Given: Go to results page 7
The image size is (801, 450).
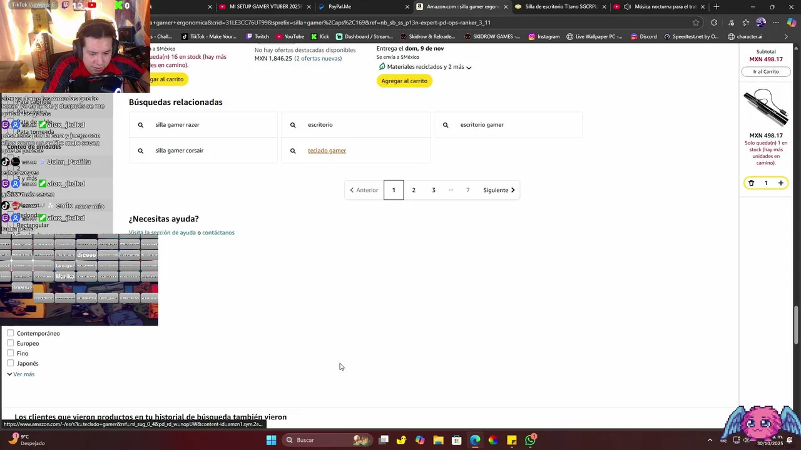Looking at the screenshot, I should [x=467, y=190].
